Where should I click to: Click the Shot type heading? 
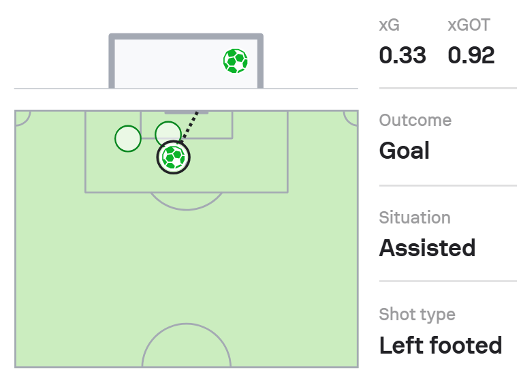417,315
